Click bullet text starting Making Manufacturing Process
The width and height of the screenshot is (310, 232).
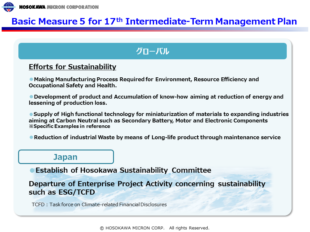pyautogui.click(x=144, y=82)
